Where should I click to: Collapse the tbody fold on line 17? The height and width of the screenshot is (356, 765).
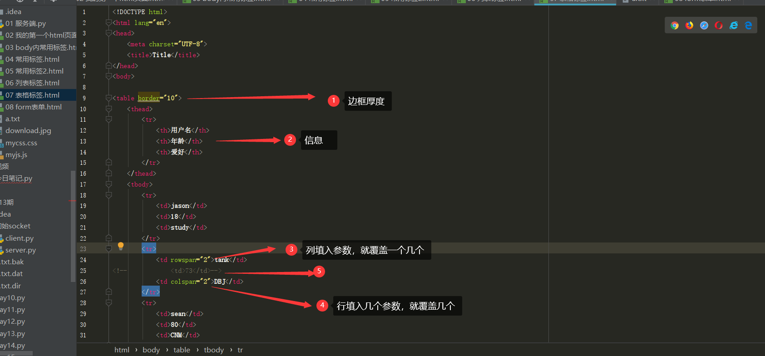109,184
